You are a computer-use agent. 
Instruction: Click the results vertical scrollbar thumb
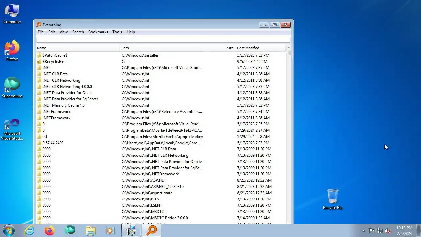click(288, 53)
